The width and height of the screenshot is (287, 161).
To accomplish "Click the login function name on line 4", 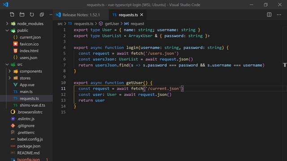I will pos(132,47).
